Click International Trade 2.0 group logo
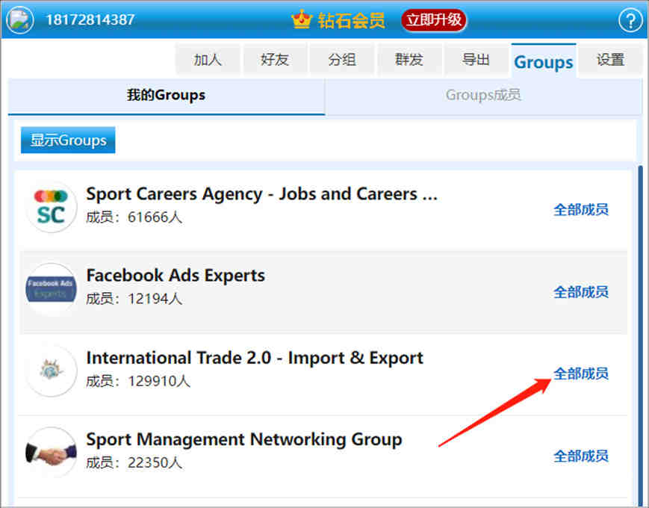The height and width of the screenshot is (508, 649). pyautogui.click(x=51, y=371)
